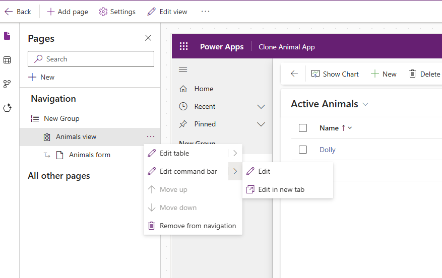Go back using the Back arrow
Image resolution: width=442 pixels, height=278 pixels.
point(18,12)
